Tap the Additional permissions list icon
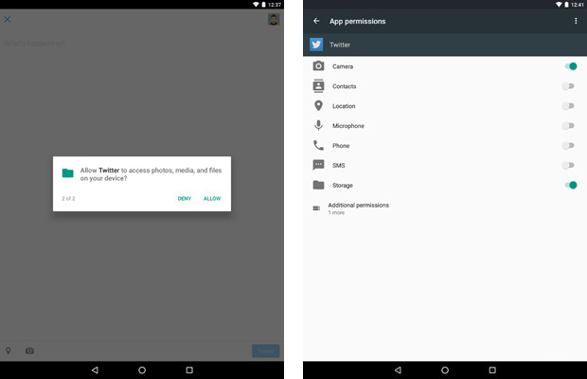Image resolution: width=587 pixels, height=379 pixels. point(316,208)
